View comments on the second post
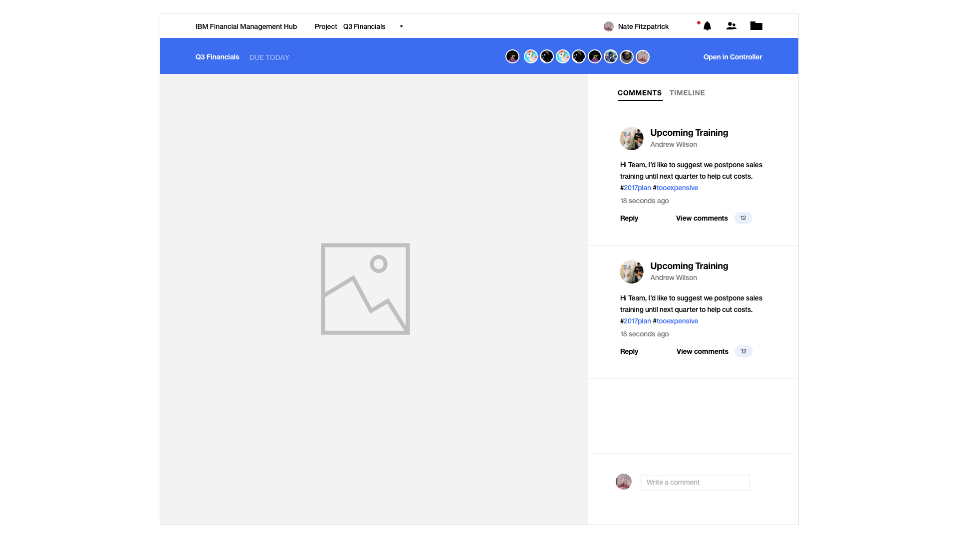 (703, 351)
